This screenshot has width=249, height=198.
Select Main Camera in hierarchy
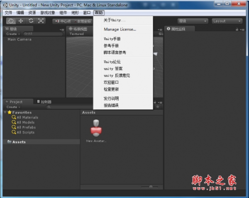(20, 39)
